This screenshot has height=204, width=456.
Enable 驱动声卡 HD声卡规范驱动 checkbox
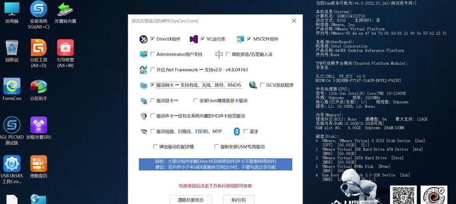(x=152, y=116)
